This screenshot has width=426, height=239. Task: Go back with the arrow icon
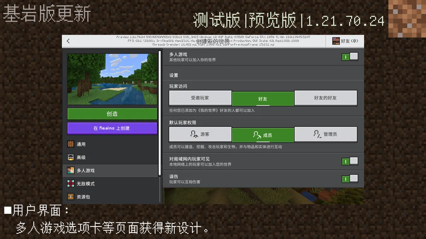(x=68, y=41)
